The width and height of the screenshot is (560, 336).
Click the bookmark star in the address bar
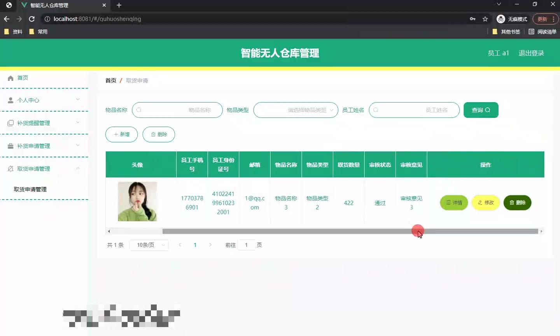coord(485,19)
